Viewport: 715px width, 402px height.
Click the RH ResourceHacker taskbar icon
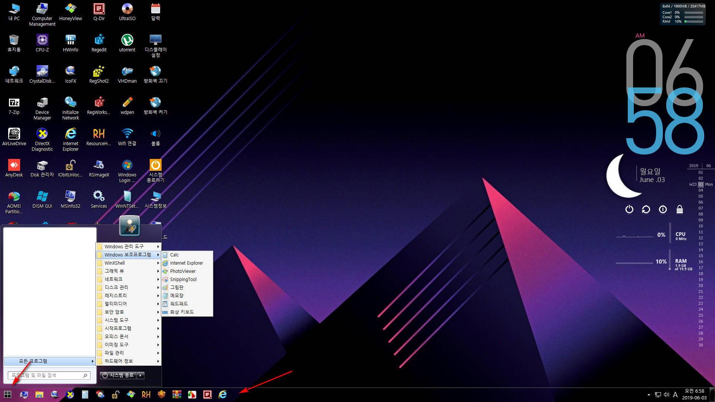146,395
